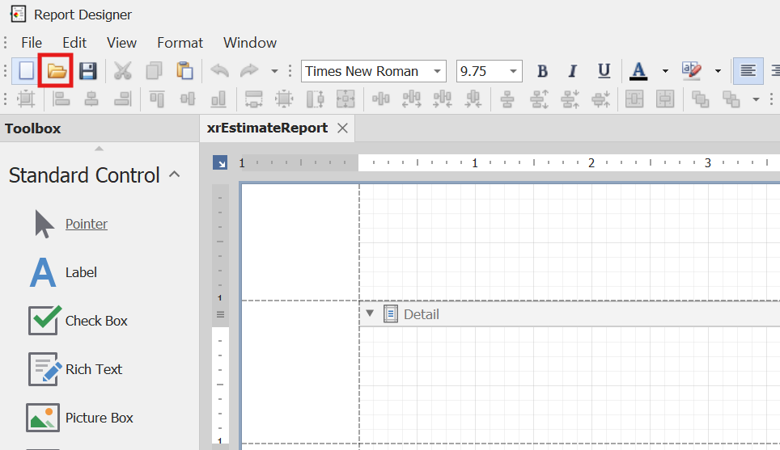Click the Copy icon

coord(155,71)
